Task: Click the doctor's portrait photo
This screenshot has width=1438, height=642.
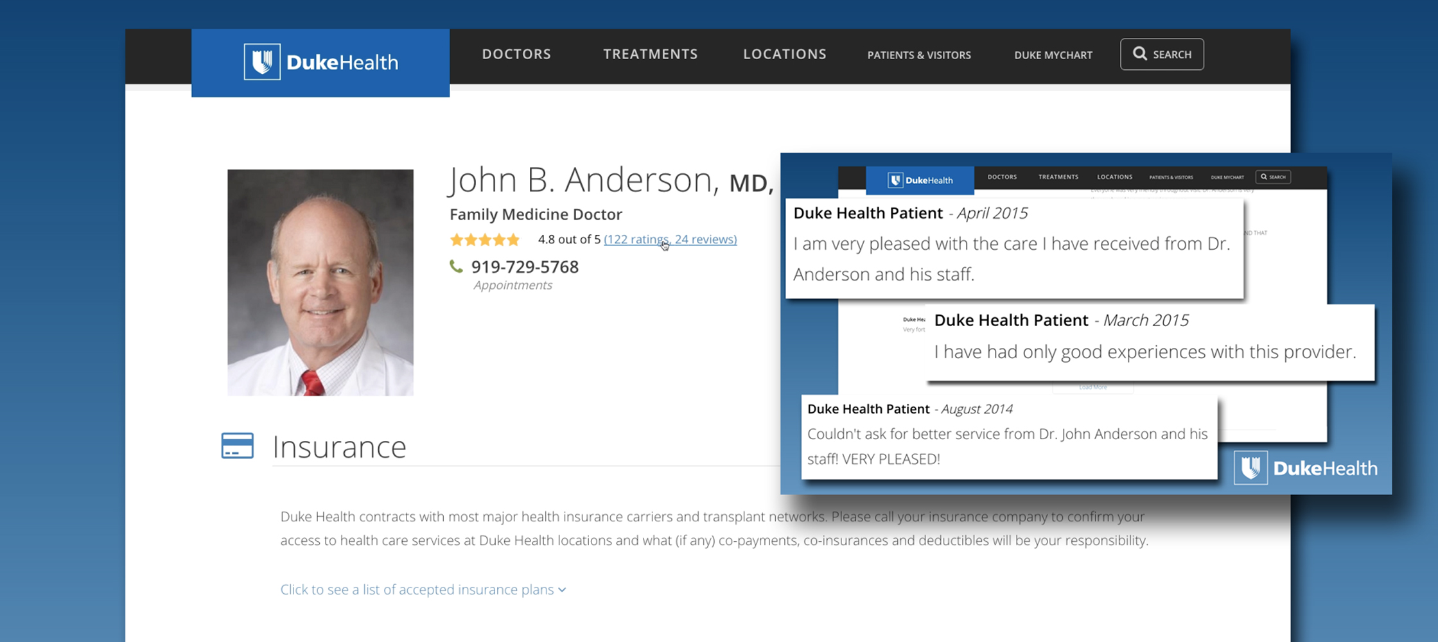Action: 320,282
